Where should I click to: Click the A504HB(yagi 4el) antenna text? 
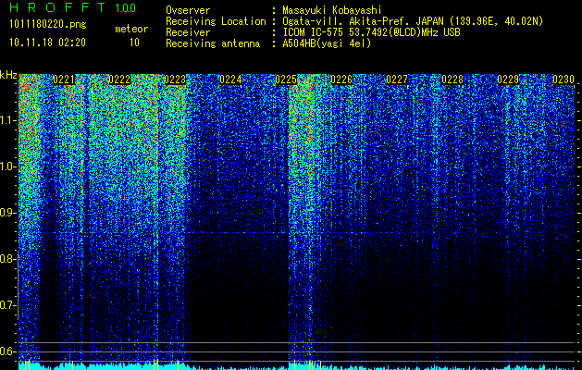(327, 43)
